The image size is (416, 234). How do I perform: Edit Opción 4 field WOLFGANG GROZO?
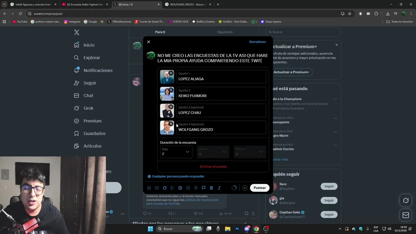(x=221, y=127)
